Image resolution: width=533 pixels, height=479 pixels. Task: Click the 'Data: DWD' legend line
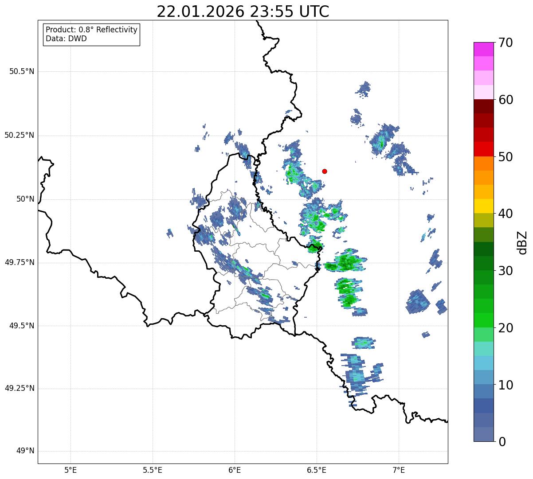[66, 39]
